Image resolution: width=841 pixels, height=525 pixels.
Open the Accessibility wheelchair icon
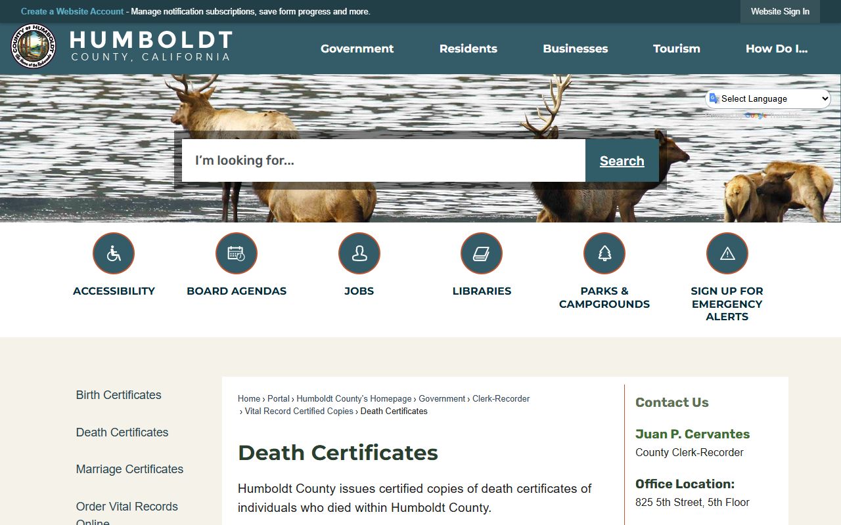pyautogui.click(x=114, y=253)
